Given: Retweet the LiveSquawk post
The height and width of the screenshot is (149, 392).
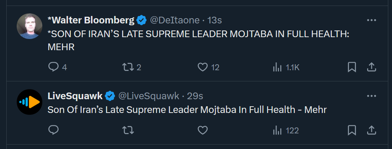Looking at the screenshot, I should pos(128,130).
